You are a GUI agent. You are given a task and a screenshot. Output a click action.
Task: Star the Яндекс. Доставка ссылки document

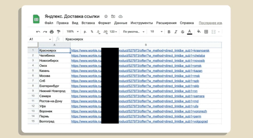[x=106, y=16]
